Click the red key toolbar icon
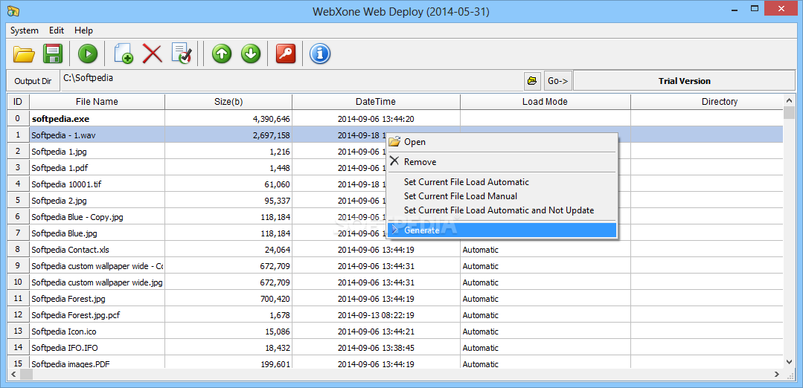The width and height of the screenshot is (803, 388). pyautogui.click(x=286, y=54)
